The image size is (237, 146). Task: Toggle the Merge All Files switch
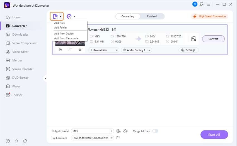(x=155, y=131)
